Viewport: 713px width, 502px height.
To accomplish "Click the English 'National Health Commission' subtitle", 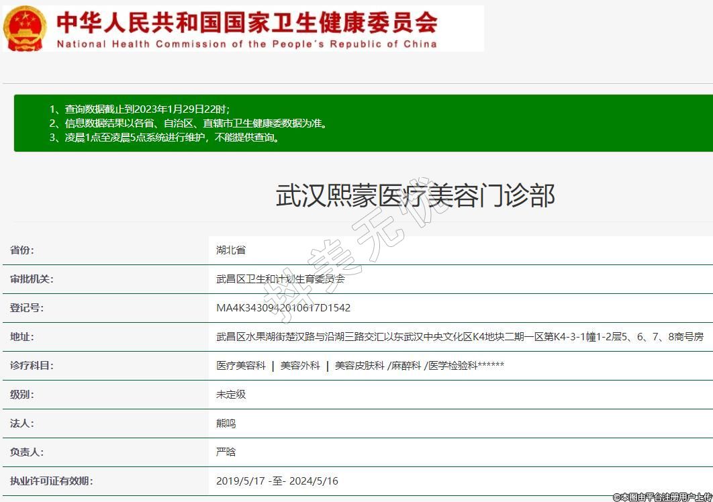I will (x=246, y=44).
